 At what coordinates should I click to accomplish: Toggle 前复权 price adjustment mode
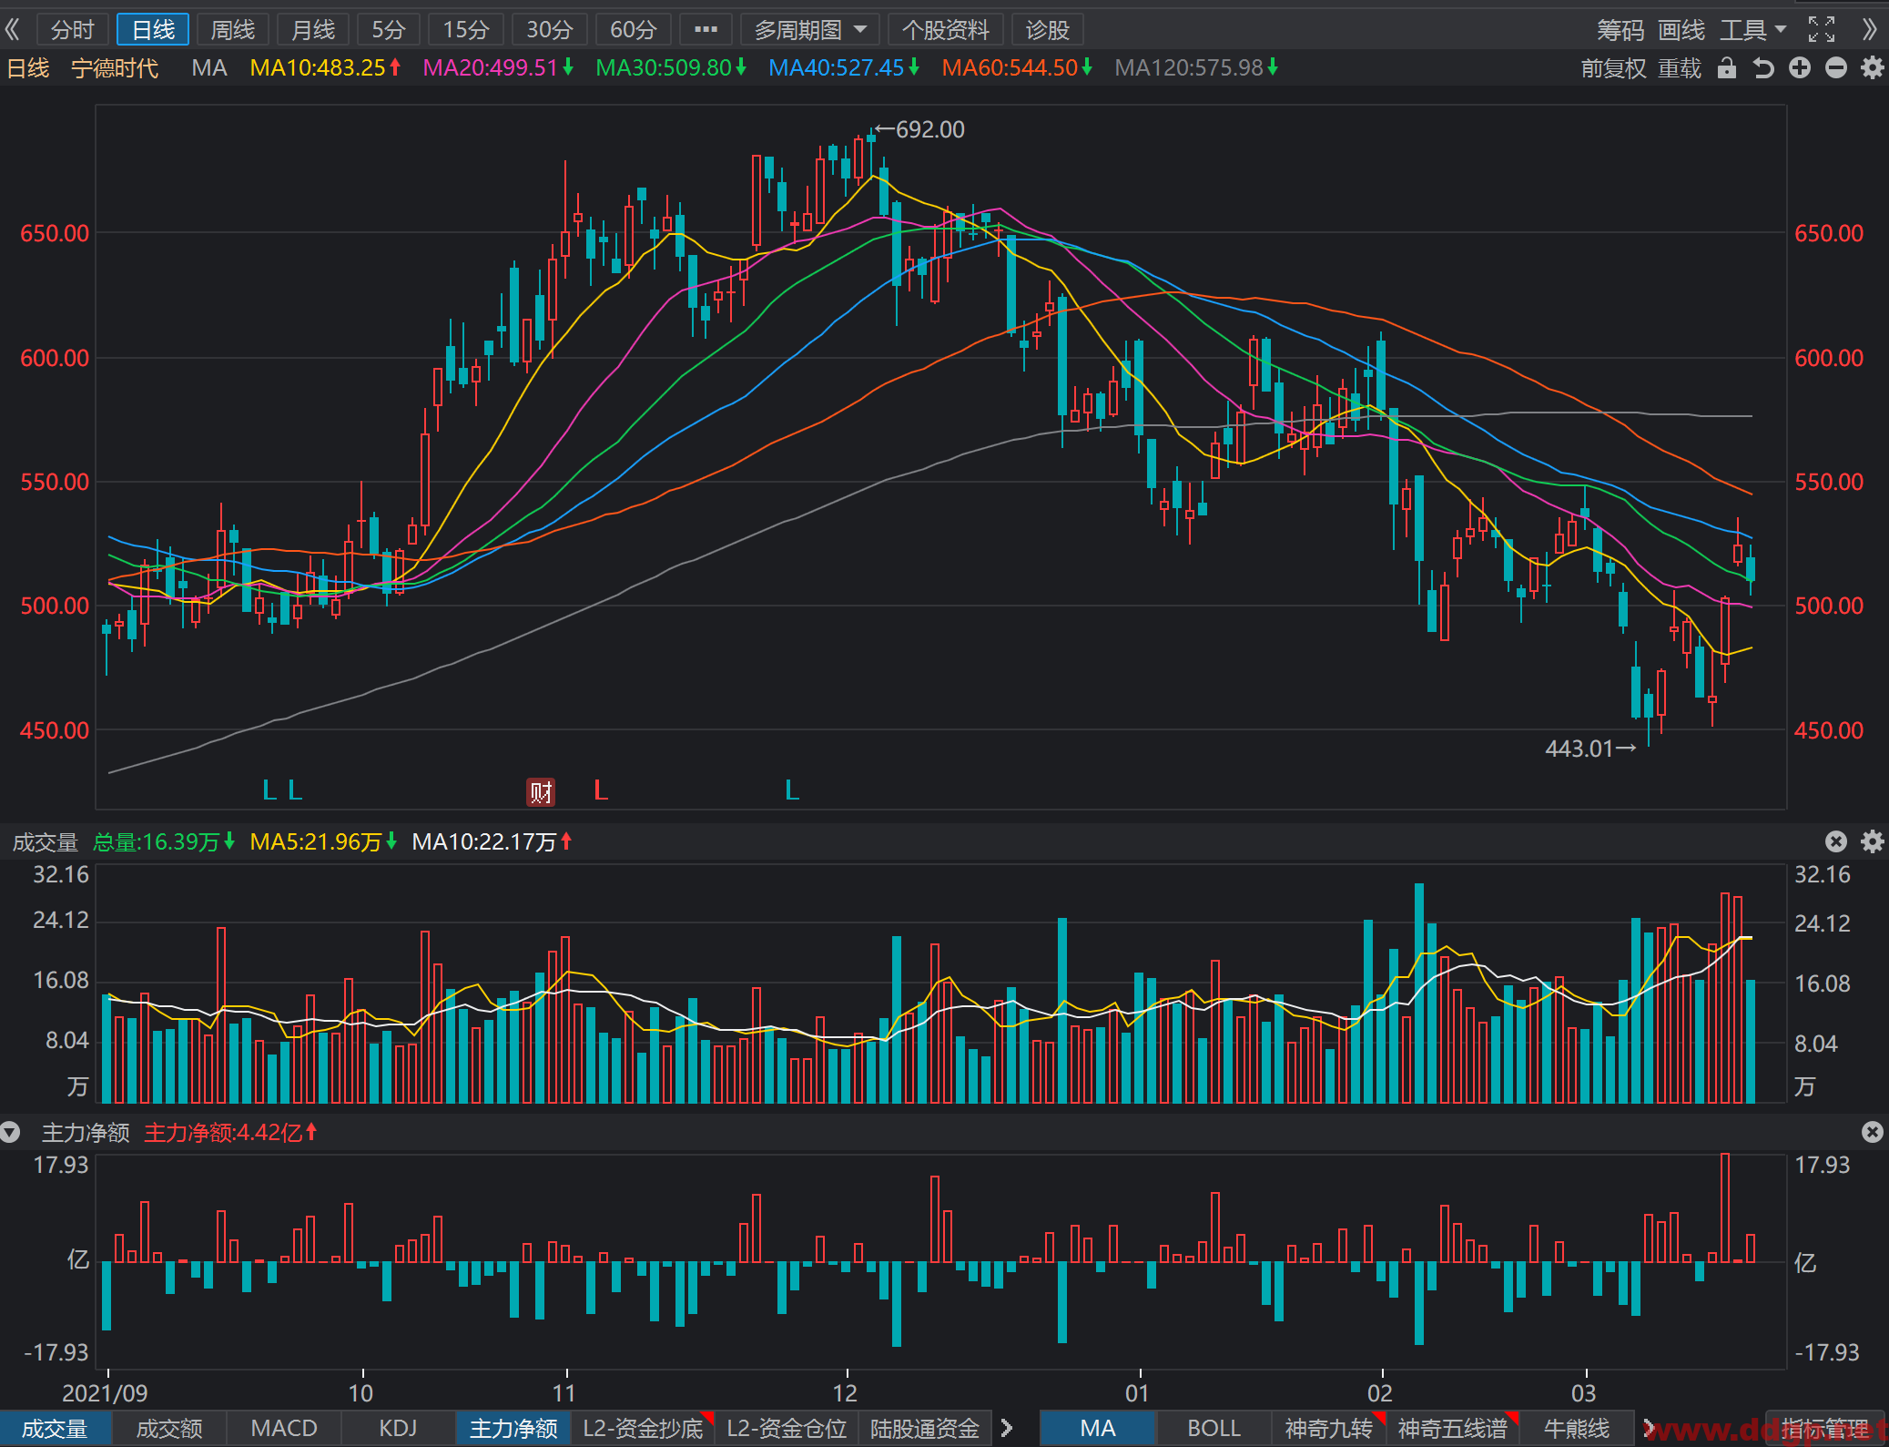point(1613,68)
